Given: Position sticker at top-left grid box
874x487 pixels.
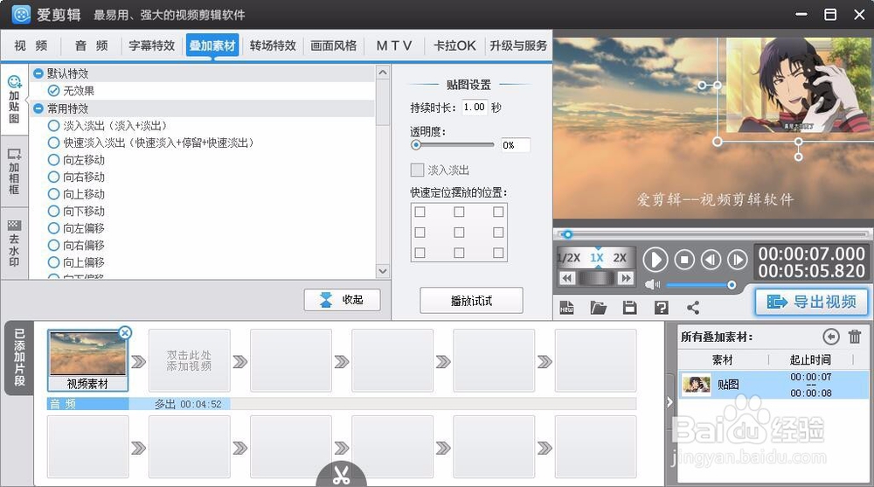Looking at the screenshot, I should click(x=420, y=212).
